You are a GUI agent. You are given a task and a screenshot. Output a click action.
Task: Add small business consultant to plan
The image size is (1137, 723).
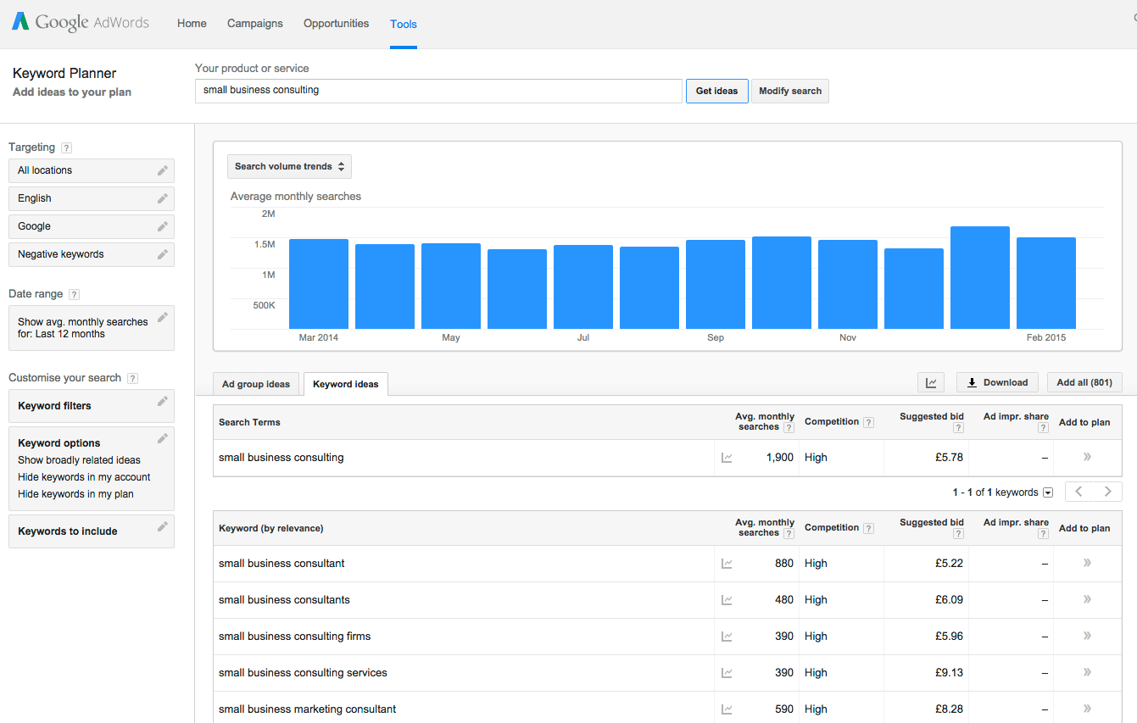pyautogui.click(x=1087, y=563)
